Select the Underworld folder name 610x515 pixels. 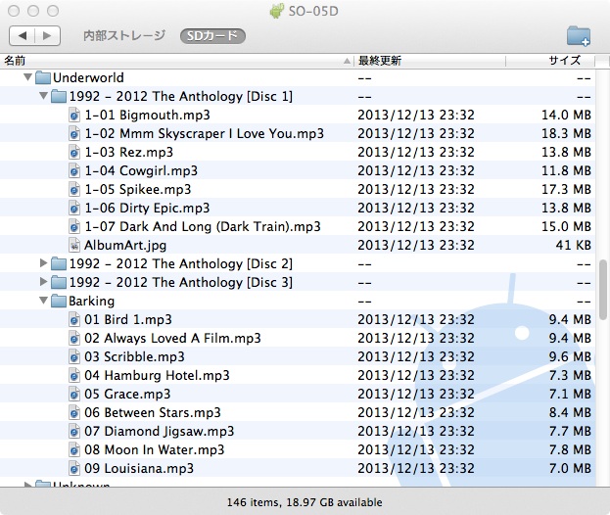pyautogui.click(x=88, y=77)
